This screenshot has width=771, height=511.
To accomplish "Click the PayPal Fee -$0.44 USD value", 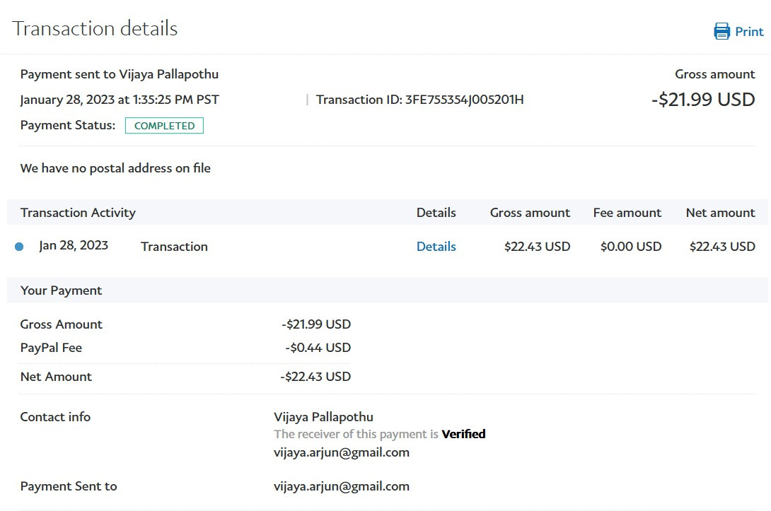I will 318,348.
